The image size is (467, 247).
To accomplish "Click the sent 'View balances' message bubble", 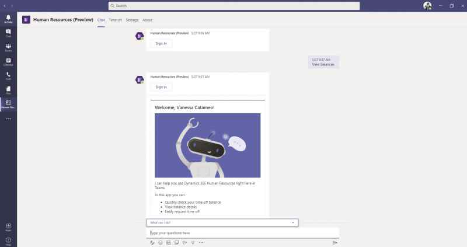I will click(323, 62).
